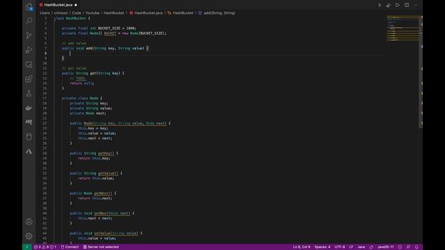Click the '// add value' comment
The height and width of the screenshot is (250, 445).
coord(74,43)
